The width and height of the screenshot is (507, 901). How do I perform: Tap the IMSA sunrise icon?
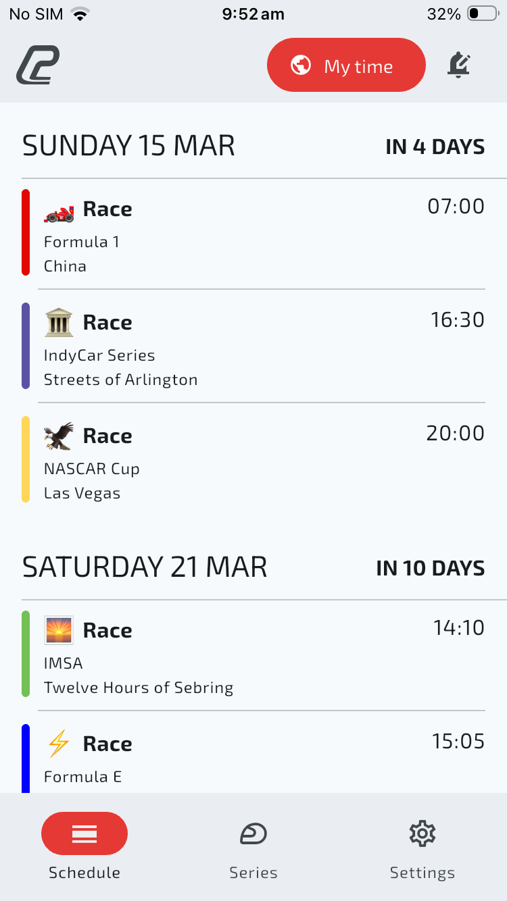click(x=59, y=630)
